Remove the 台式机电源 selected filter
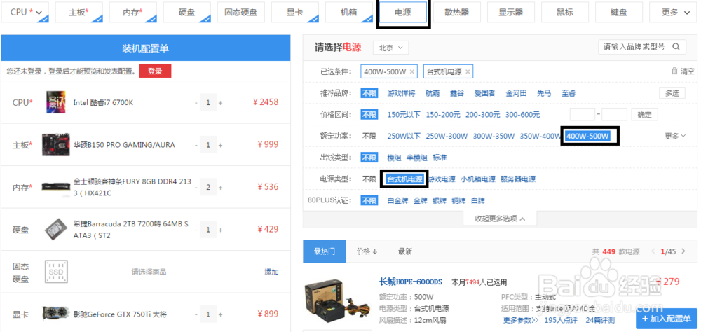 (468, 71)
